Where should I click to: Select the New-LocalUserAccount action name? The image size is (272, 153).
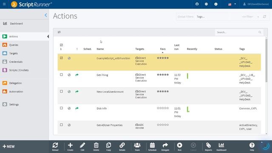coord(110,92)
